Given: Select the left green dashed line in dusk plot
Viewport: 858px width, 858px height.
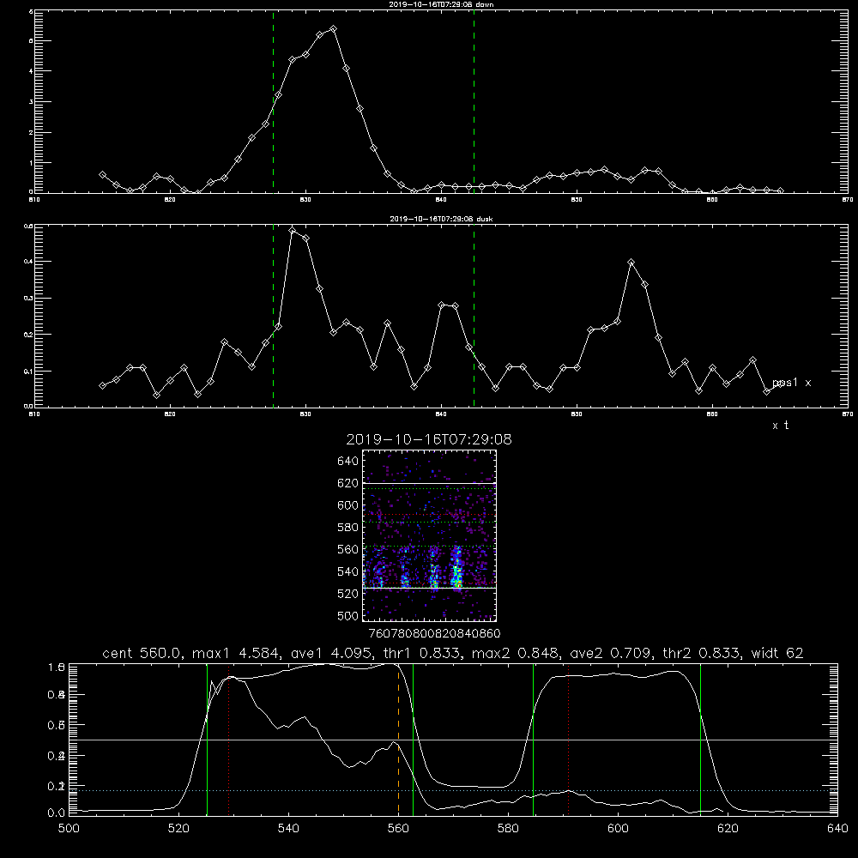Looking at the screenshot, I should point(273,317).
